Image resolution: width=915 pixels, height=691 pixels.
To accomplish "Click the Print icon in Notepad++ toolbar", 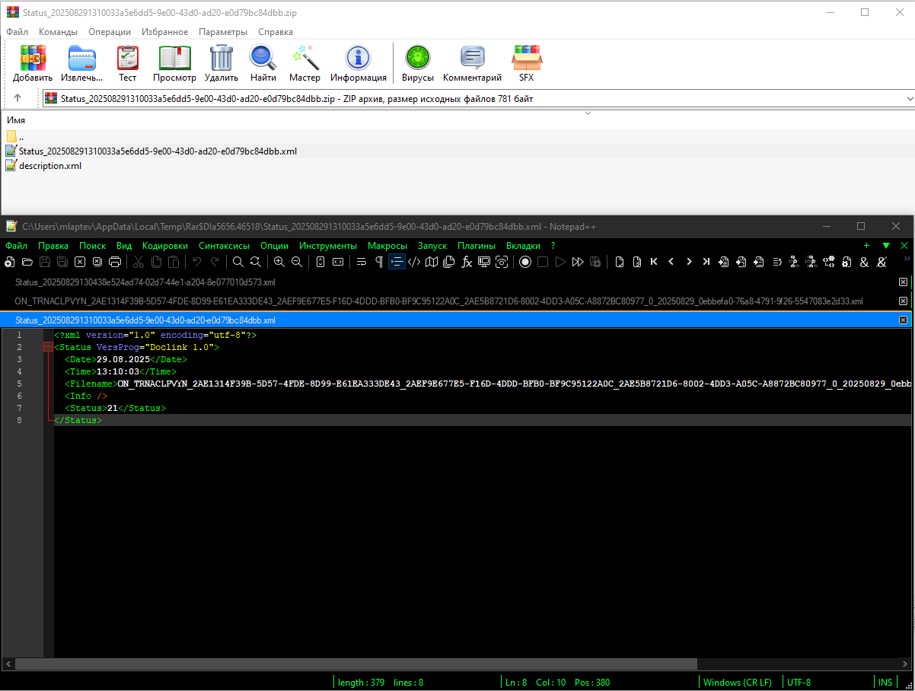I will tap(115, 262).
